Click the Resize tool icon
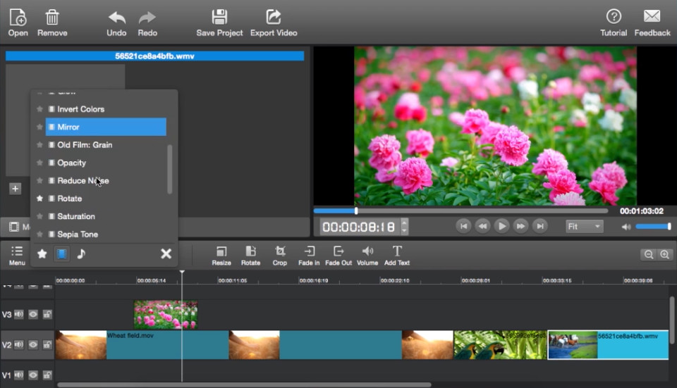 click(221, 252)
